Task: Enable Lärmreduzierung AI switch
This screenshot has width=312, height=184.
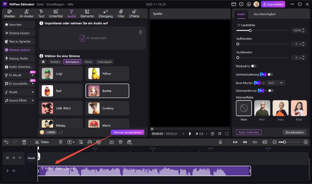Action: (x=270, y=74)
